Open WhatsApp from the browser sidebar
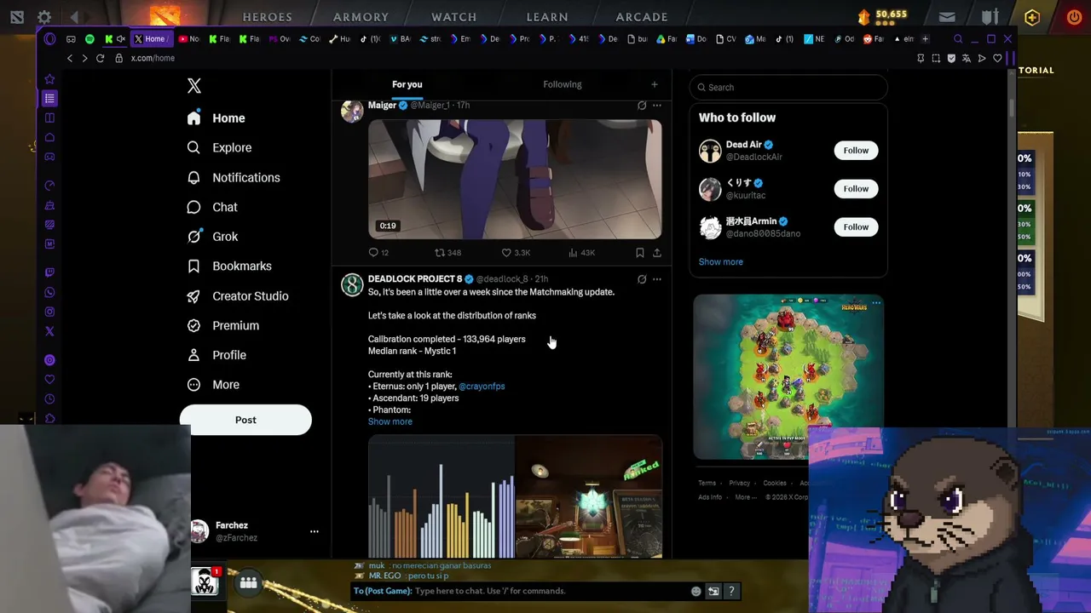The width and height of the screenshot is (1091, 613). coord(49,292)
